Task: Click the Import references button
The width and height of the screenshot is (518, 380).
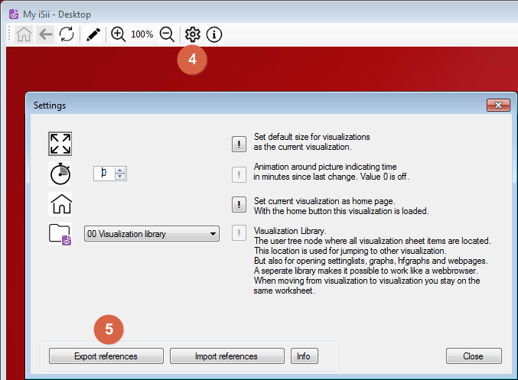Action: tap(227, 356)
